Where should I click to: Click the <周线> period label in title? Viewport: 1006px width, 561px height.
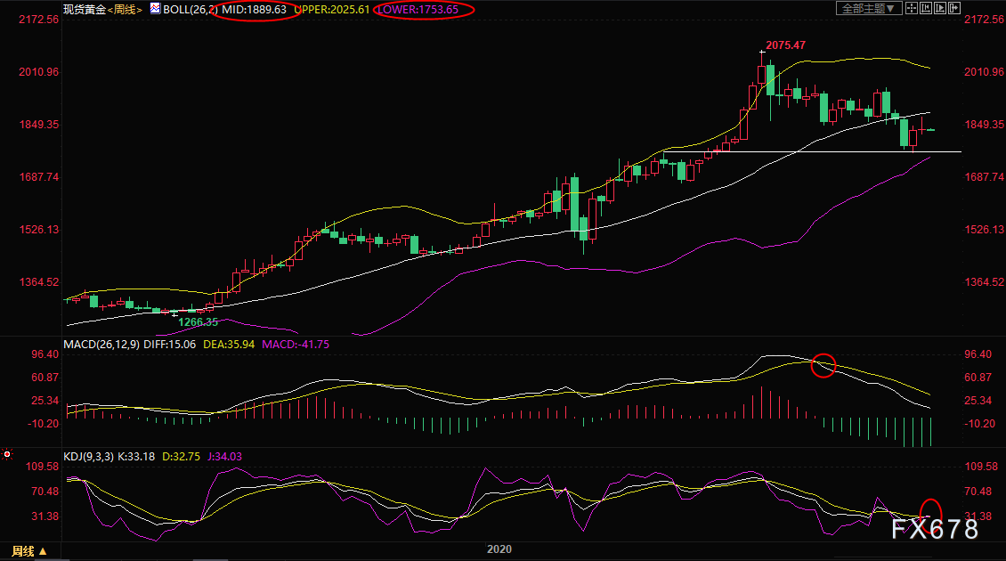pos(125,10)
